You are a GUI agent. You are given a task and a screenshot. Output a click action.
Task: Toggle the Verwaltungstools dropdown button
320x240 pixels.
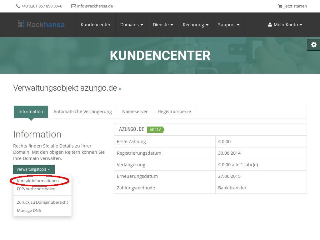(x=33, y=169)
